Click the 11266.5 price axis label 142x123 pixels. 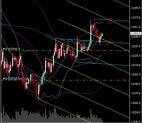coord(136,103)
